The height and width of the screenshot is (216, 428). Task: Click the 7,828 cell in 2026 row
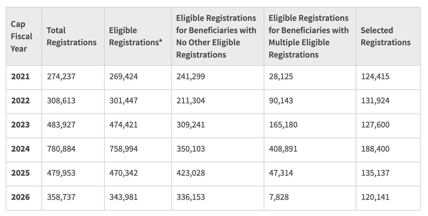point(279,197)
